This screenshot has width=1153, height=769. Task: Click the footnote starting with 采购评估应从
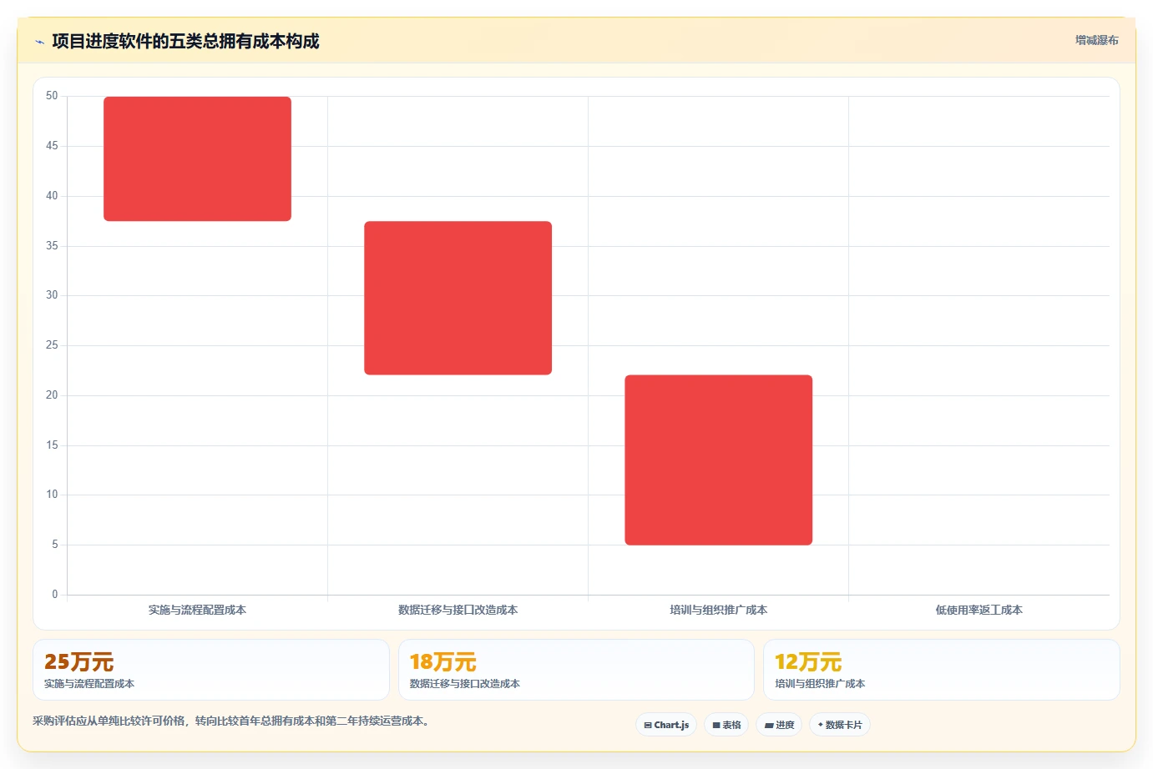point(232,721)
